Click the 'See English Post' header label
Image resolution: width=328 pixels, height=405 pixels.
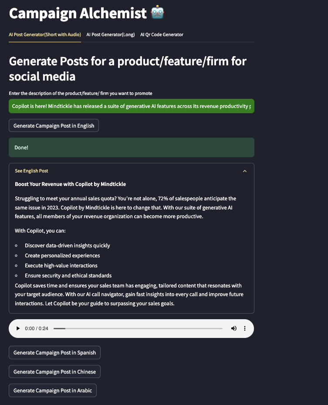pyautogui.click(x=31, y=171)
